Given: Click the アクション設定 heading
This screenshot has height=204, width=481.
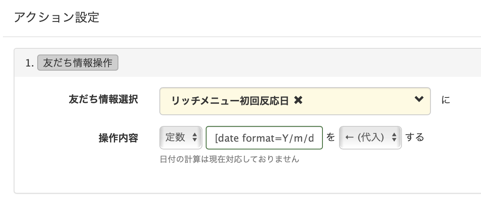Looking at the screenshot, I should 56,18.
